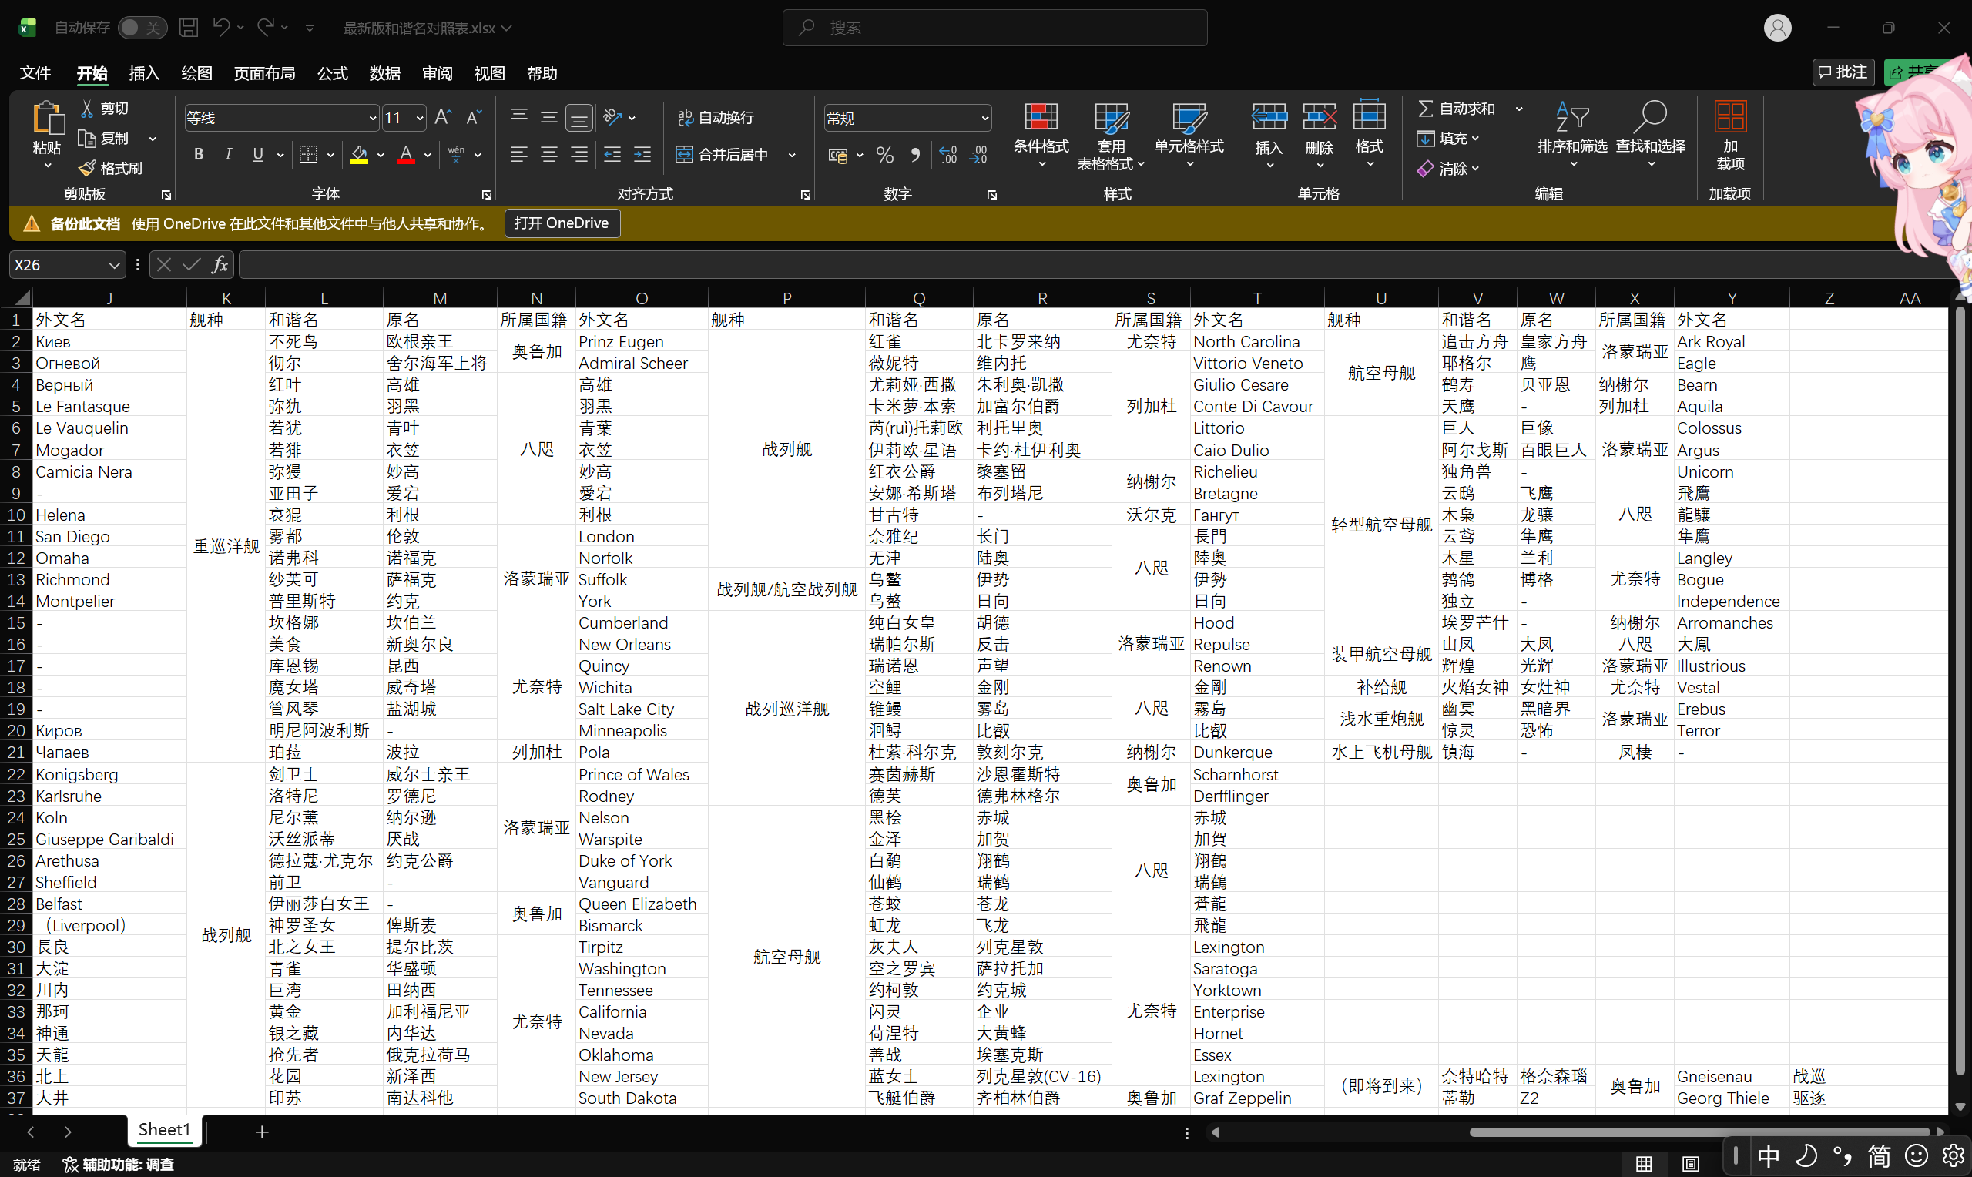1972x1177 pixels.
Task: Click the Open OneDrive (打开 OneDrive) button
Action: (x=562, y=223)
